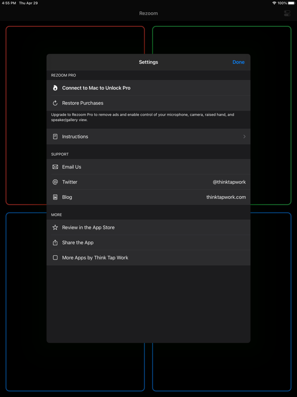
Task: Close Settings with the Done button
Action: point(238,62)
